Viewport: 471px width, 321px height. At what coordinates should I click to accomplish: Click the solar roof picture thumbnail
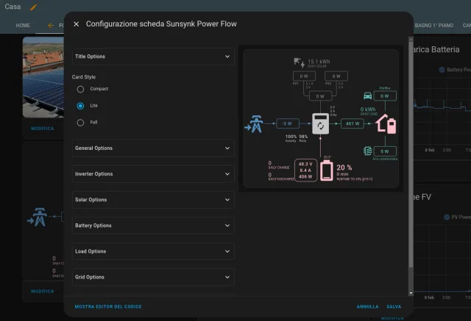(x=43, y=77)
